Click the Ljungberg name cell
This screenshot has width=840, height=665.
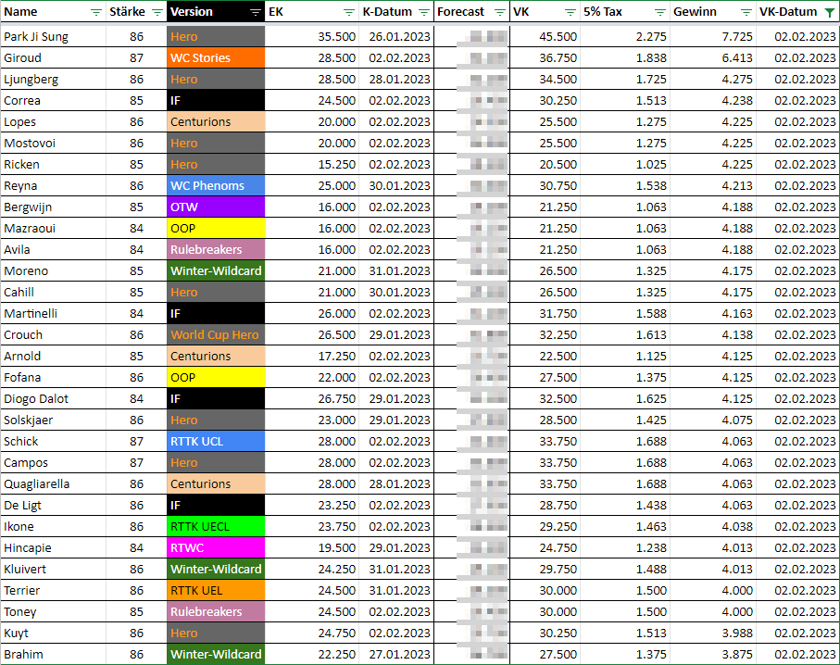[x=53, y=80]
